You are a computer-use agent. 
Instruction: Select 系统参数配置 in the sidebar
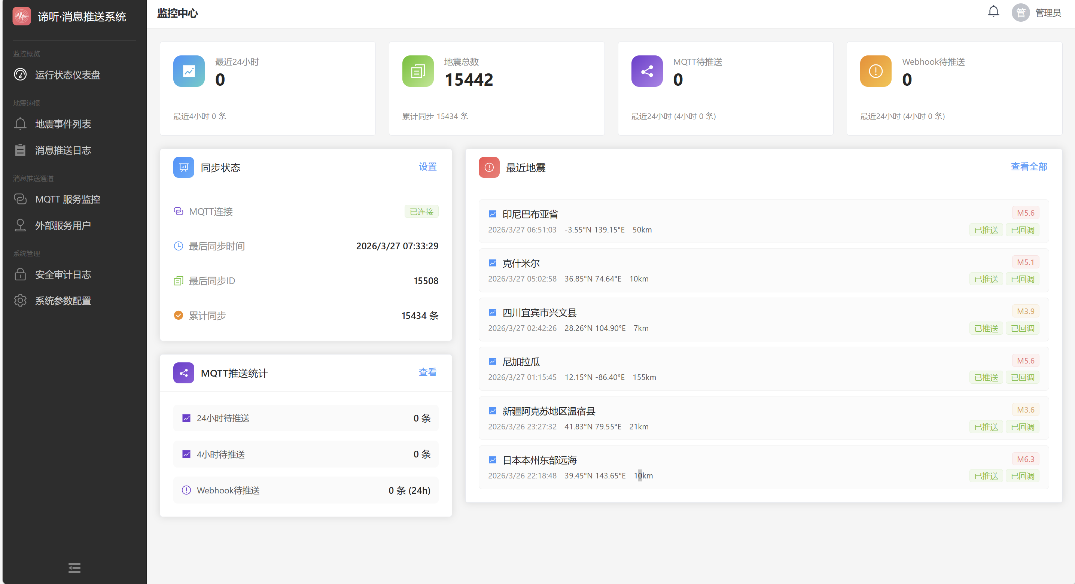63,301
